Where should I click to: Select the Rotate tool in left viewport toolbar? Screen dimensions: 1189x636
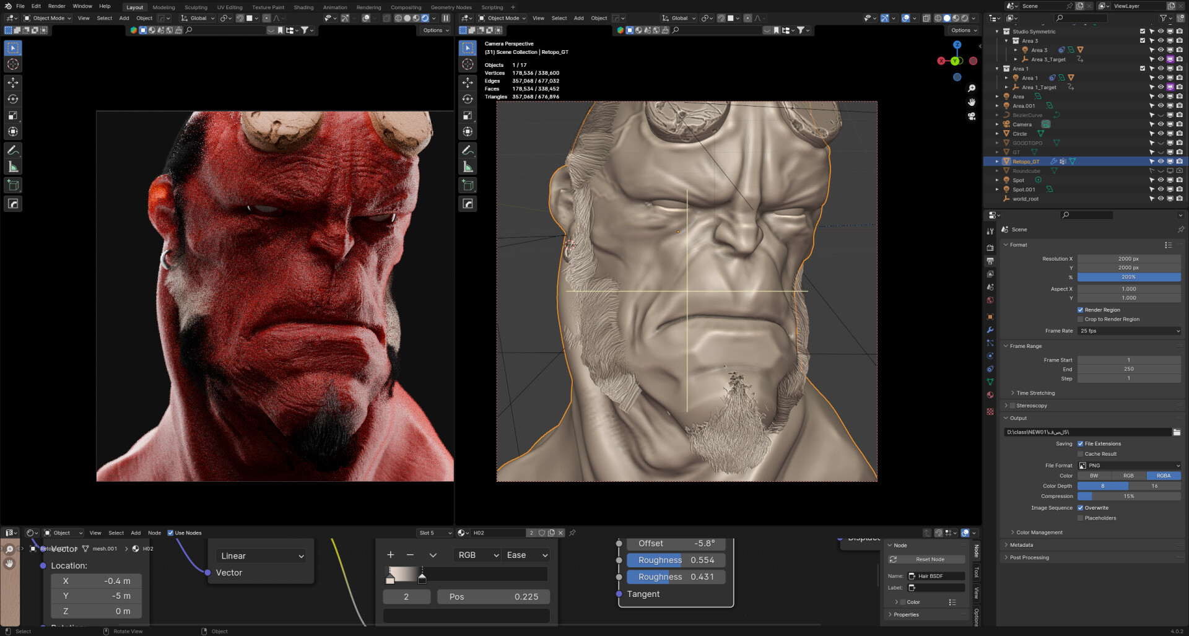[13, 99]
